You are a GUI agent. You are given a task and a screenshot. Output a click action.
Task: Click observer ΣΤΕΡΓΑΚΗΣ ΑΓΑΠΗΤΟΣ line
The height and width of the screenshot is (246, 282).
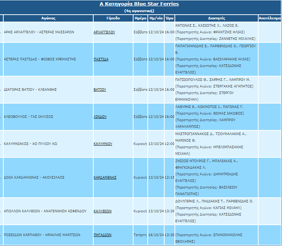point(214,86)
